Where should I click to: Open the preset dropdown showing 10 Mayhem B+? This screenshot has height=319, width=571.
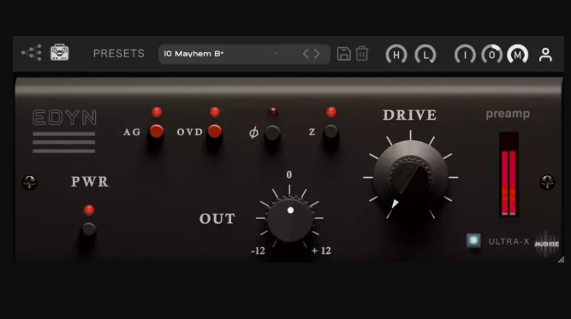[244, 54]
